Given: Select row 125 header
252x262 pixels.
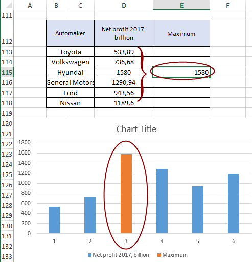Looking at the screenshot, I should (7, 174).
